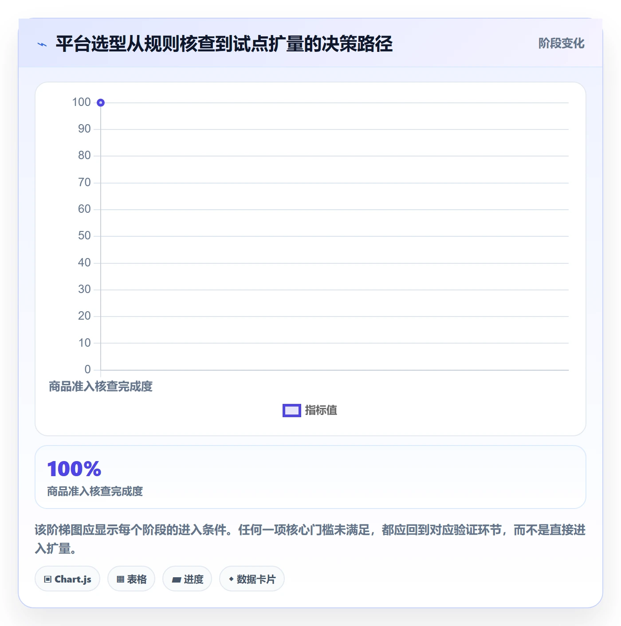Click the 100% metric value
The image size is (621, 626).
(74, 469)
